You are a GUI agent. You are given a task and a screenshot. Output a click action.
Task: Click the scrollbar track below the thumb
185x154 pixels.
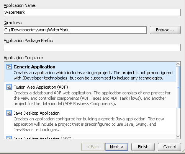[178, 121]
